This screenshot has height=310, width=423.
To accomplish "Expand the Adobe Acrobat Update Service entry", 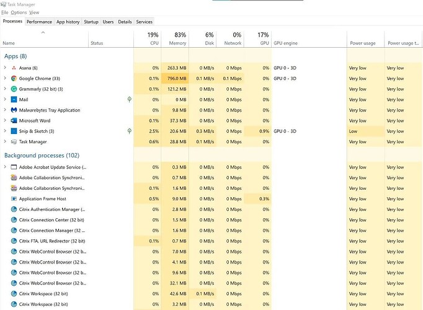I will tap(5, 167).
